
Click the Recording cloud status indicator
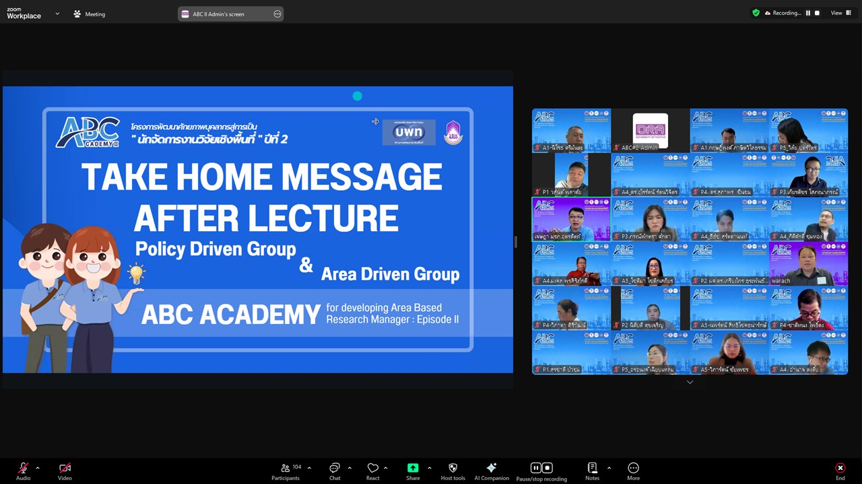[x=783, y=13]
